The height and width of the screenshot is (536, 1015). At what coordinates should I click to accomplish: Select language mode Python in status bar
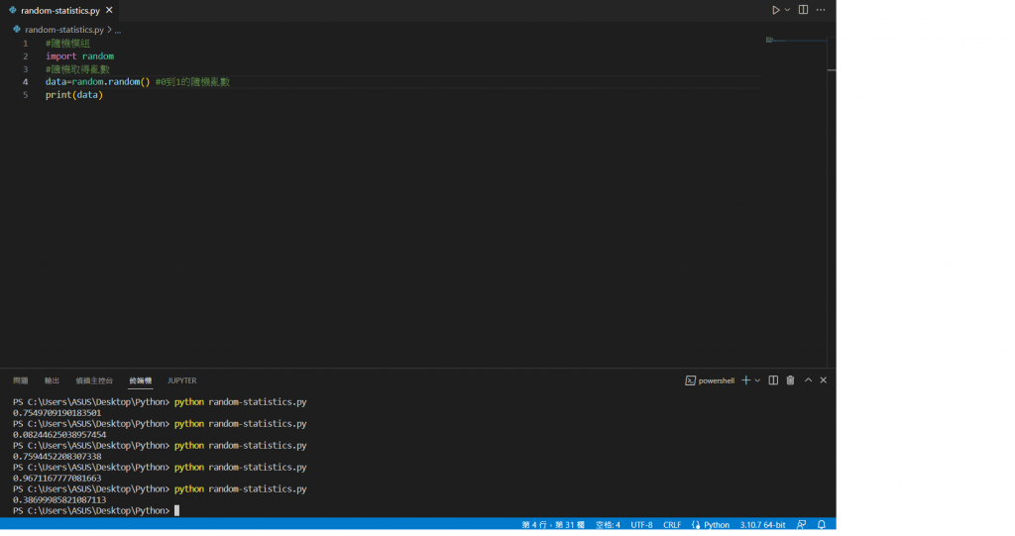coord(717,525)
